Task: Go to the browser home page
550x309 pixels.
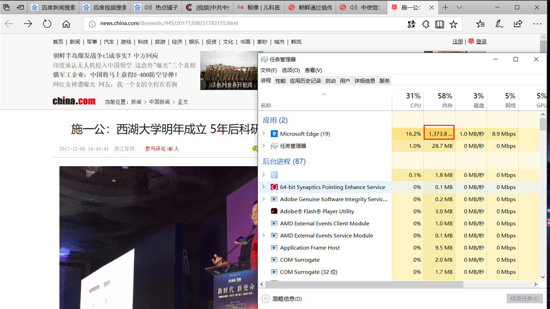Action: 66,24
